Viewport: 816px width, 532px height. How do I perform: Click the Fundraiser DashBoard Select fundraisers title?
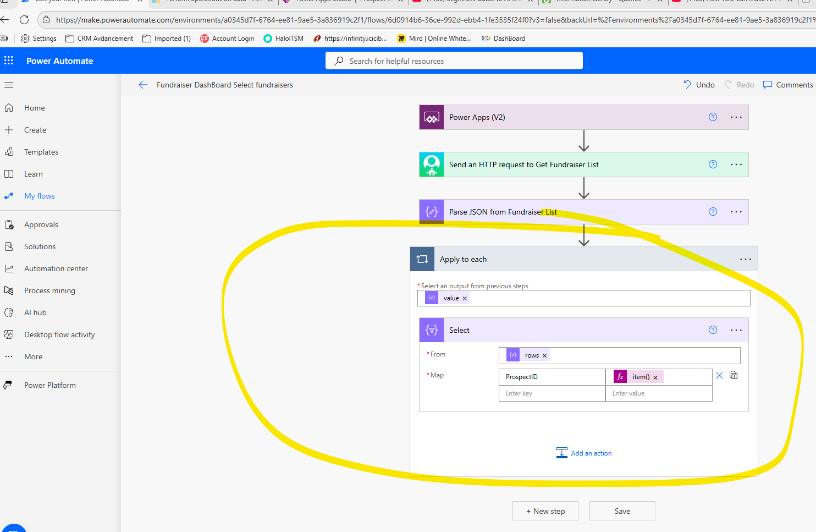point(225,85)
